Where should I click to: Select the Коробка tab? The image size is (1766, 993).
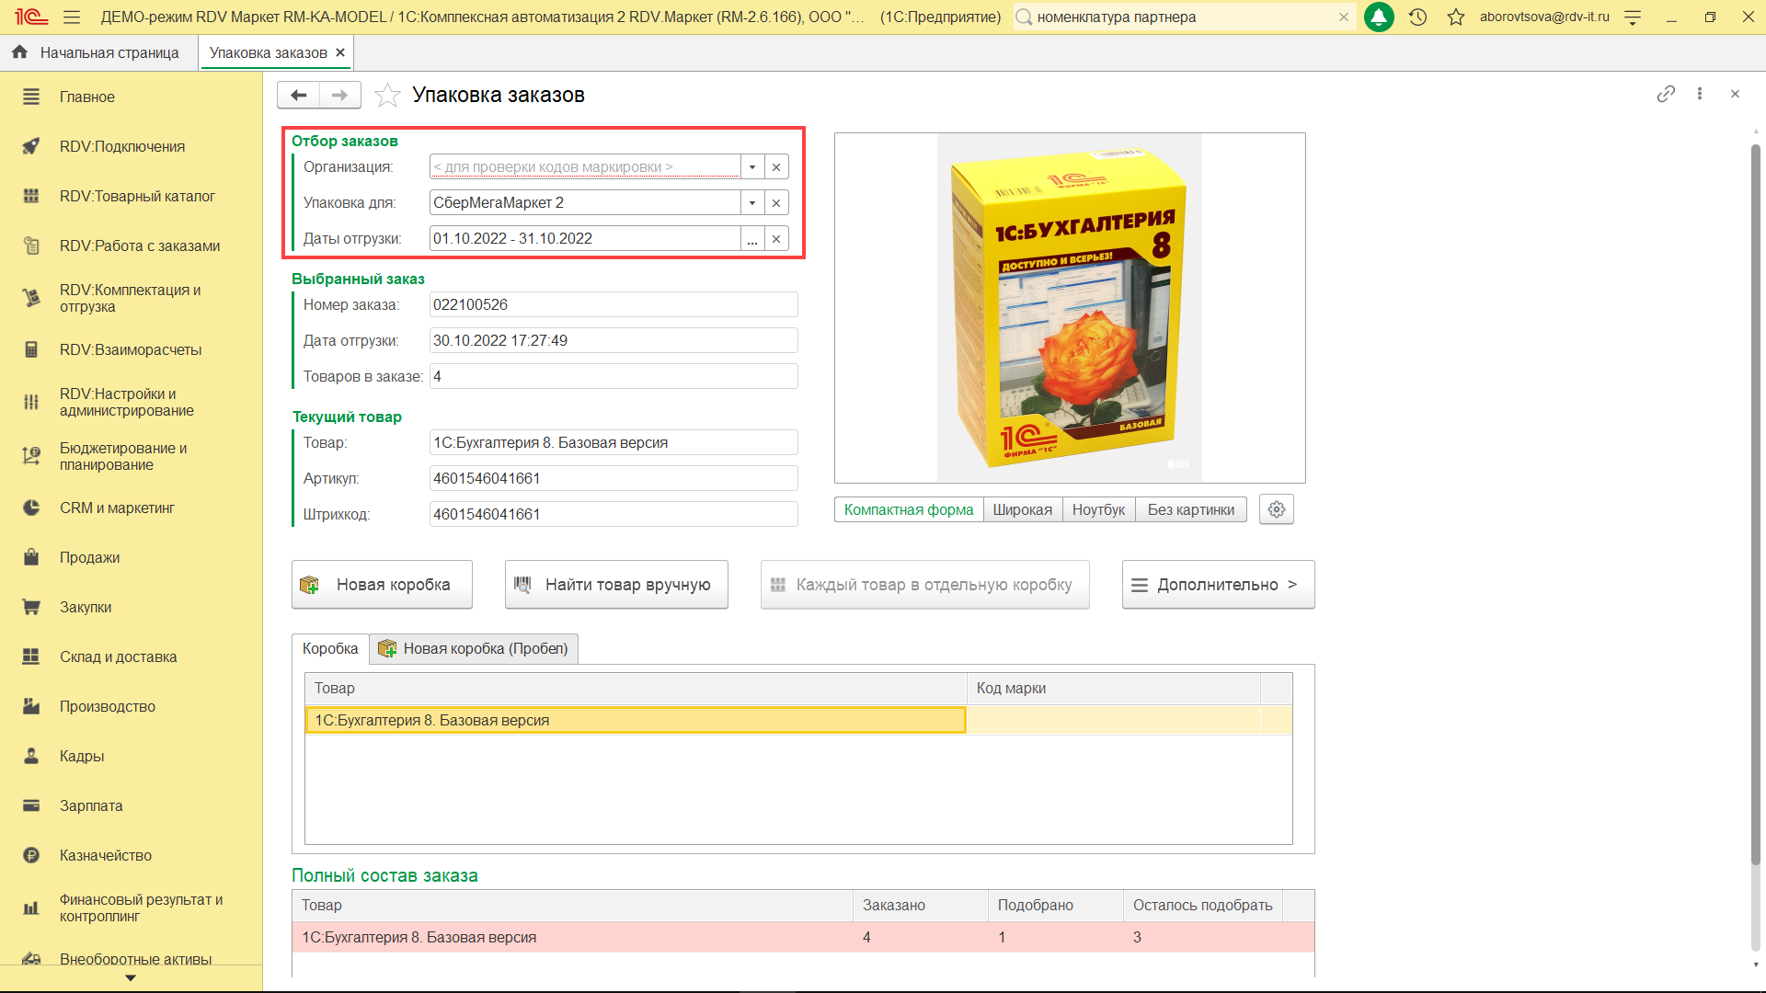[330, 648]
